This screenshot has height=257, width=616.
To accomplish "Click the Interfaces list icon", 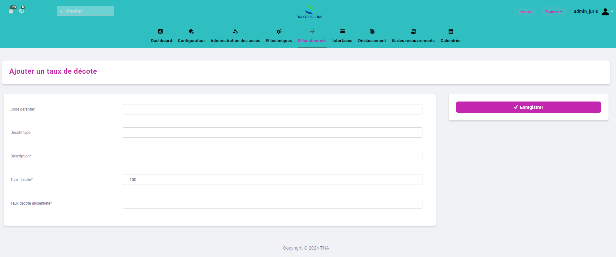I will (x=342, y=31).
